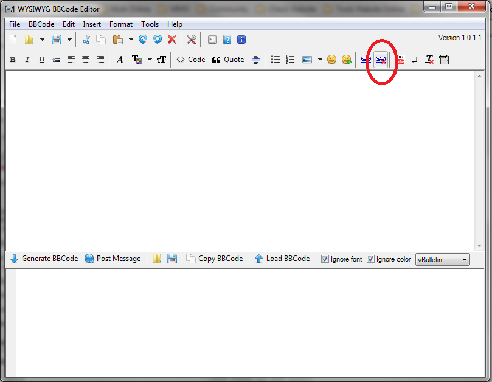Insert a bulleted list

(275, 60)
